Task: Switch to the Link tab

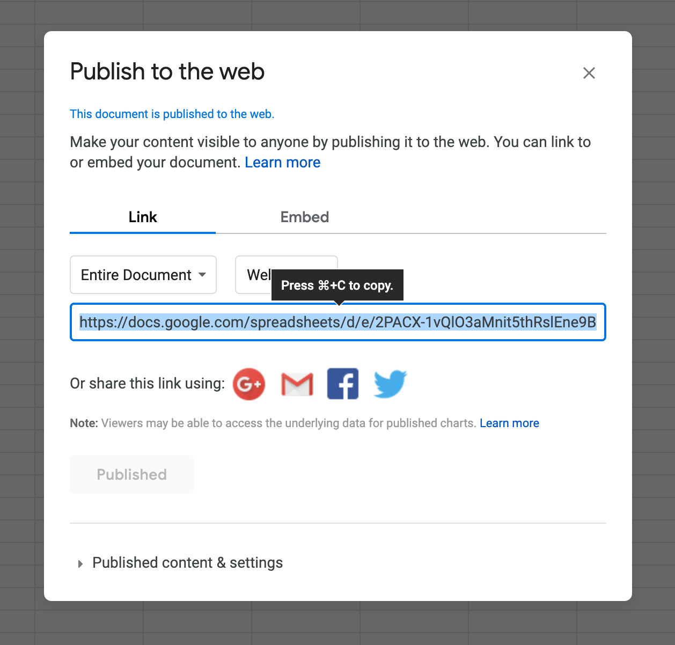Action: pyautogui.click(x=143, y=217)
